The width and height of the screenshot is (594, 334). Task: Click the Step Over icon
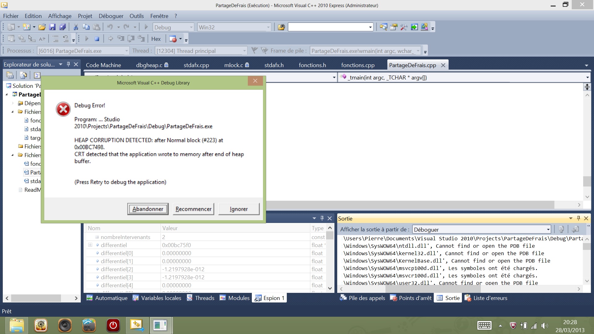(131, 39)
